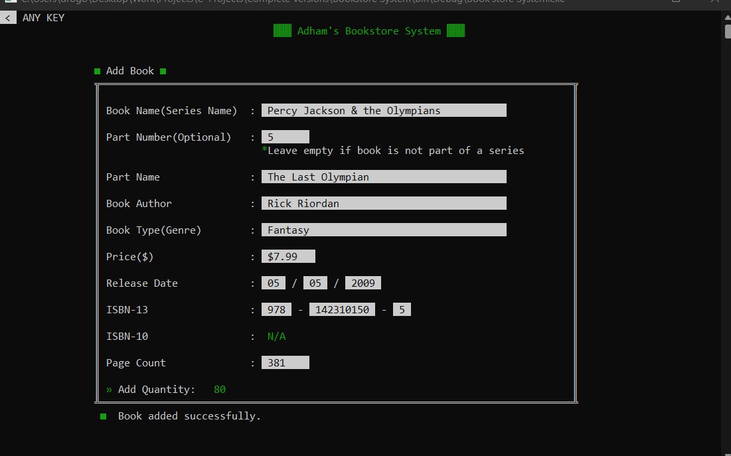Screen dimensions: 731x456
Task: Click the ISBN-13 label
Action: pyautogui.click(x=127, y=309)
